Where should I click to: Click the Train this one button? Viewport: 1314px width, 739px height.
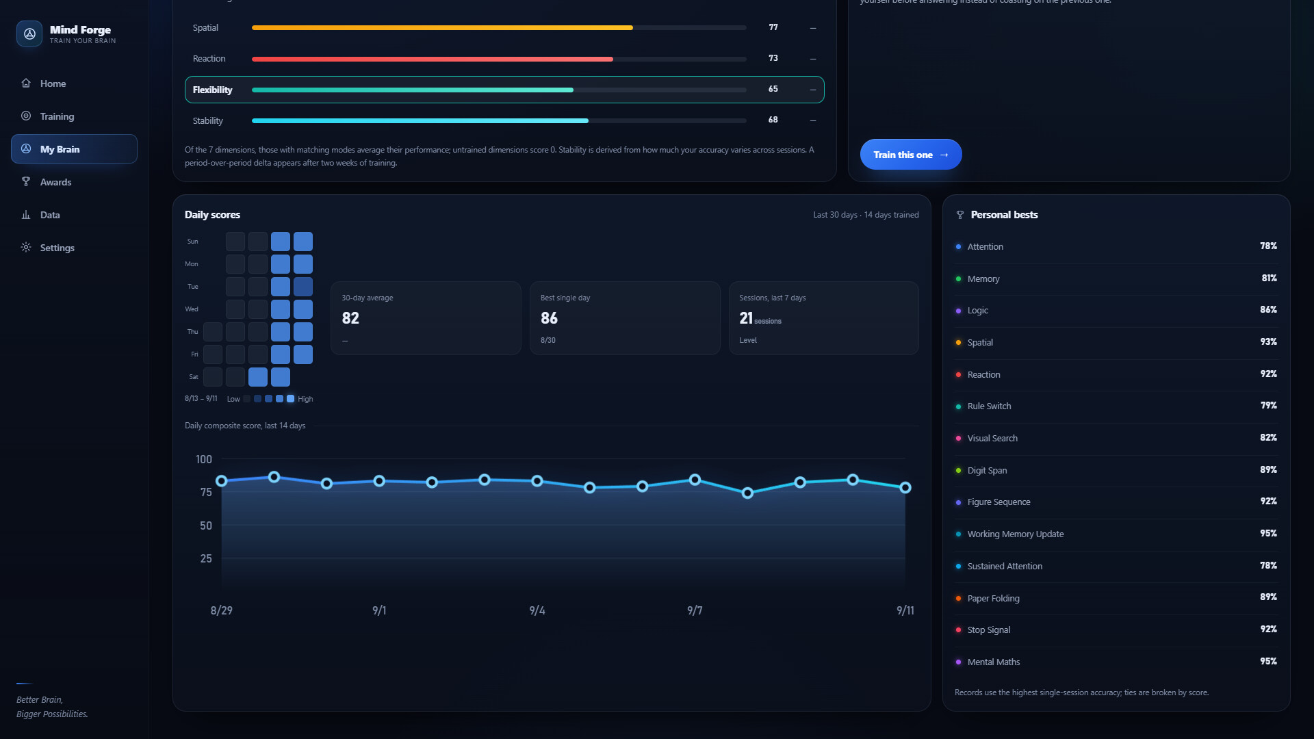click(911, 155)
